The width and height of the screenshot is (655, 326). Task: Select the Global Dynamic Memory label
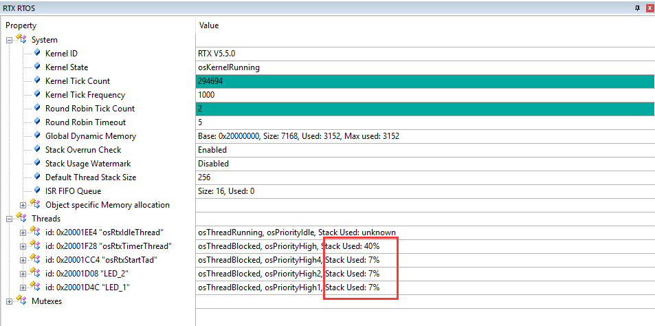[91, 137]
